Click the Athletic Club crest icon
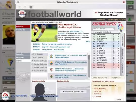 pos(51,70)
